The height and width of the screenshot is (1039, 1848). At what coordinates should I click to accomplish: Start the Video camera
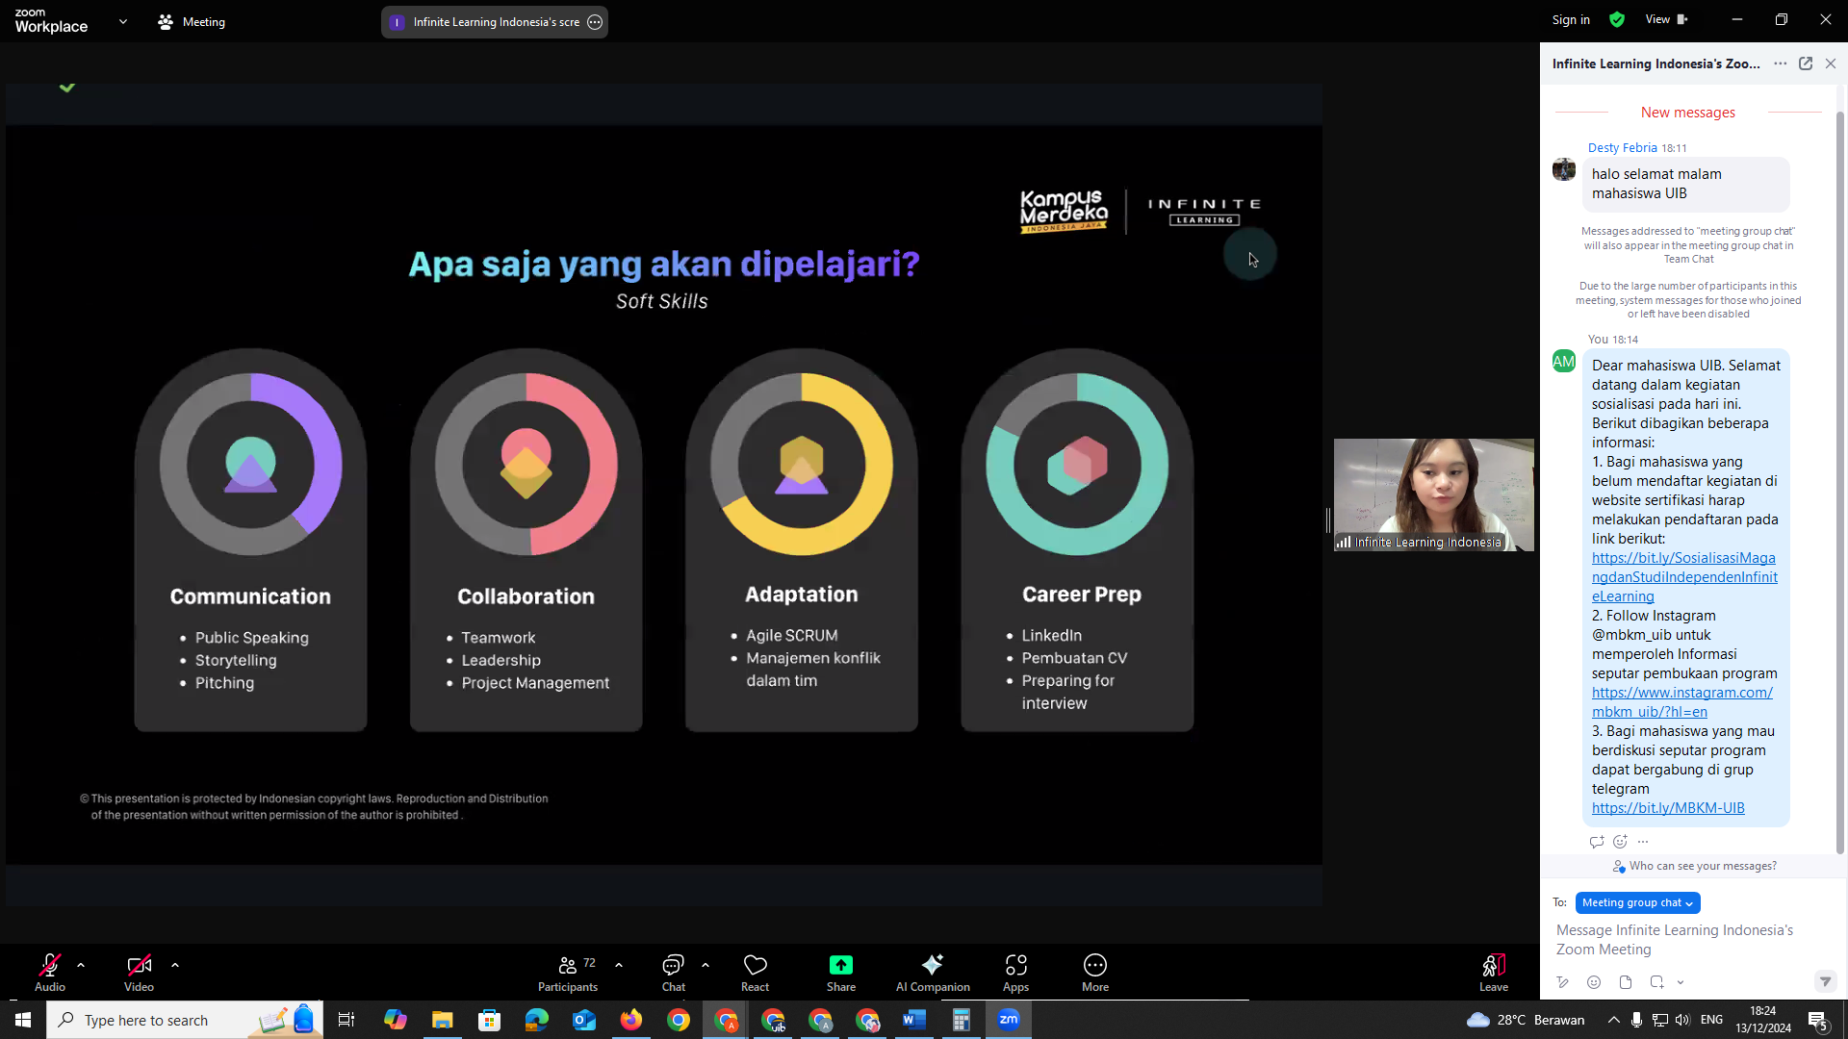click(139, 966)
